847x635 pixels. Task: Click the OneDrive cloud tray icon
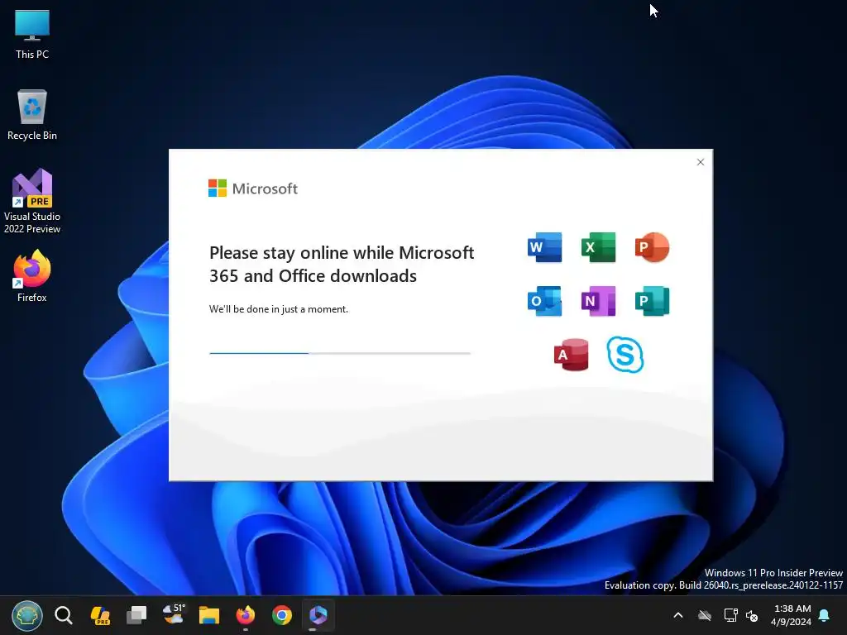coord(705,615)
